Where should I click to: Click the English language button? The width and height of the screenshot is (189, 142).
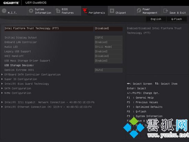coord(156,19)
